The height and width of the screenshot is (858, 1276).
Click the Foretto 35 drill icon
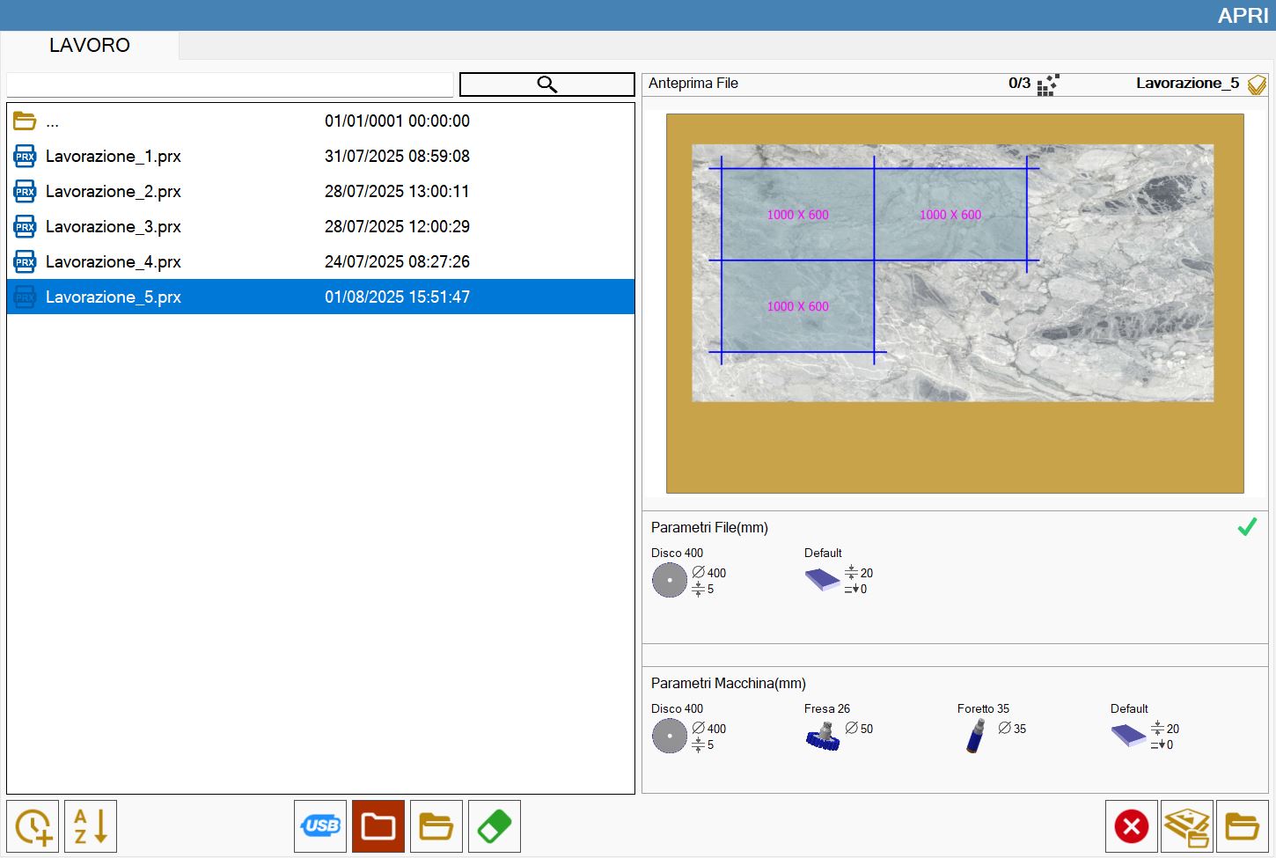tap(976, 737)
